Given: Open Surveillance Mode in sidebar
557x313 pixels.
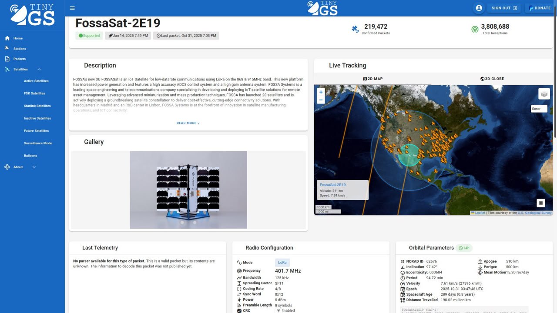Looking at the screenshot, I should 38,143.
